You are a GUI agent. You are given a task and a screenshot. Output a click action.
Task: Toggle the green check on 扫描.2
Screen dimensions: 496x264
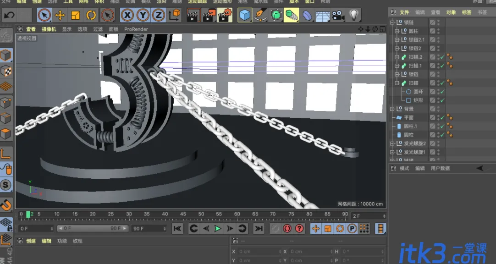click(442, 57)
